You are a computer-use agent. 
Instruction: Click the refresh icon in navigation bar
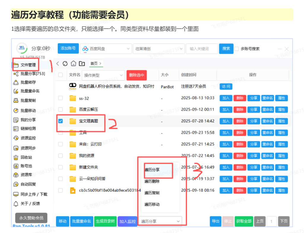[x=65, y=64]
